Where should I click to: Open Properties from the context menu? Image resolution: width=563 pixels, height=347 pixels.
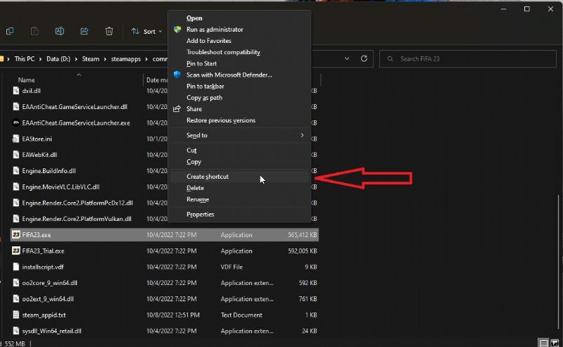201,214
